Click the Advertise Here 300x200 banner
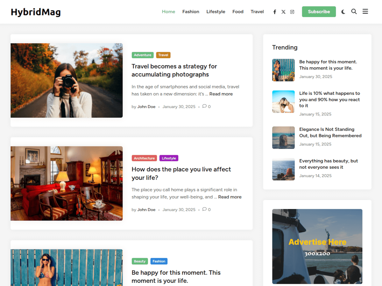Screen dimensions: 382x286 pos(317,246)
